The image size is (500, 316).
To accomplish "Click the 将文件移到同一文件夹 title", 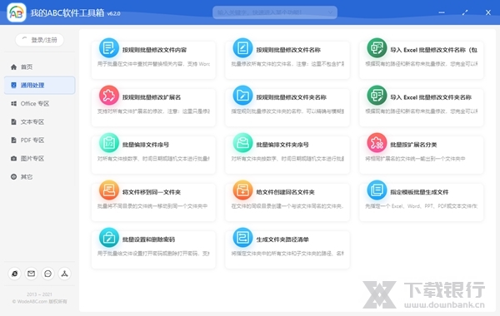I will click(152, 192).
